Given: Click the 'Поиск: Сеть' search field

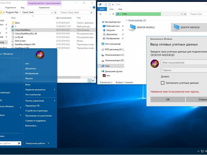Looking at the screenshot, I should [x=198, y=14].
